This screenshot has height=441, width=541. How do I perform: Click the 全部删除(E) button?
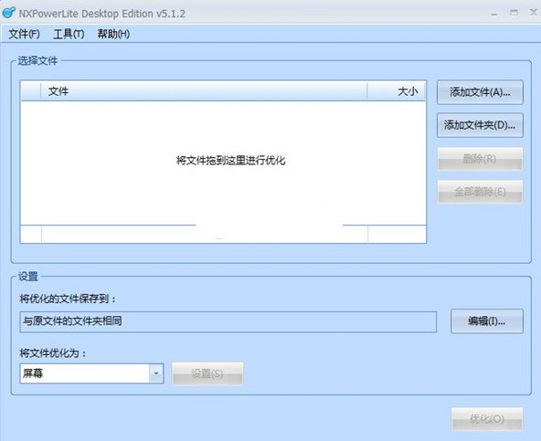tap(480, 192)
